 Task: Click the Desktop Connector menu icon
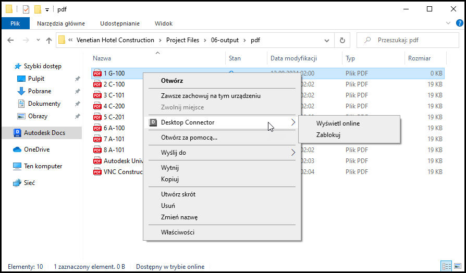click(153, 122)
